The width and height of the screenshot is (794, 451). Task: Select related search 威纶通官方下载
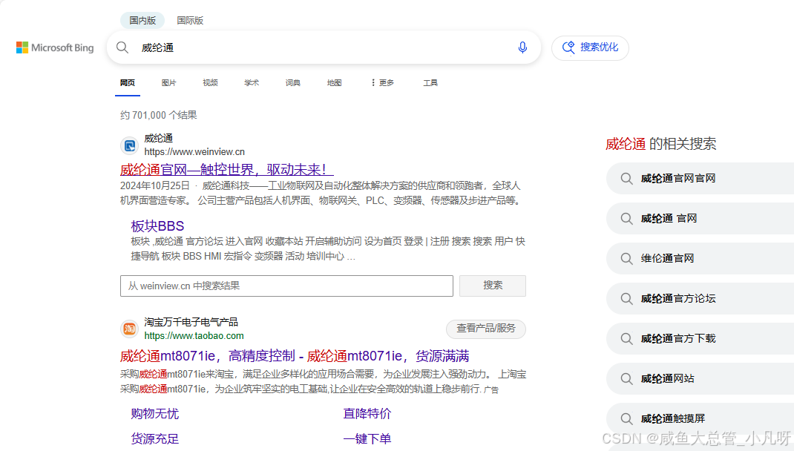(701, 339)
